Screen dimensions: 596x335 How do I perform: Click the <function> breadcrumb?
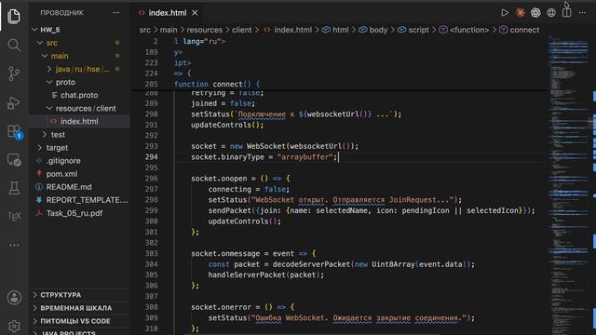click(464, 30)
